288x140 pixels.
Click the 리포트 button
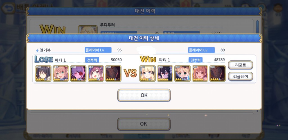[240, 65]
